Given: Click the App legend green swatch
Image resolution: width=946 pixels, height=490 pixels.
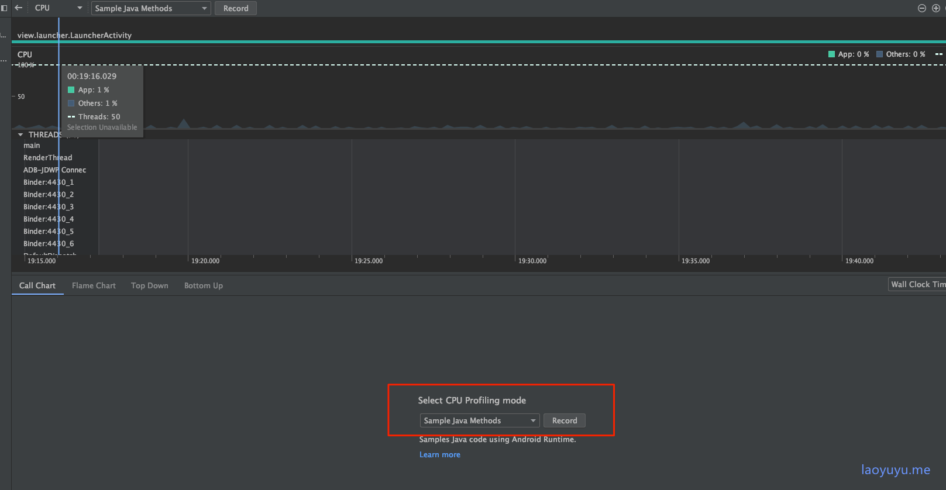Looking at the screenshot, I should (831, 54).
